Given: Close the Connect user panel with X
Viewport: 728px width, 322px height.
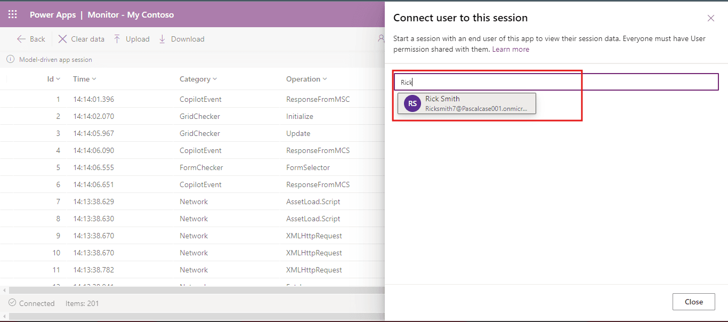Looking at the screenshot, I should pyautogui.click(x=710, y=18).
